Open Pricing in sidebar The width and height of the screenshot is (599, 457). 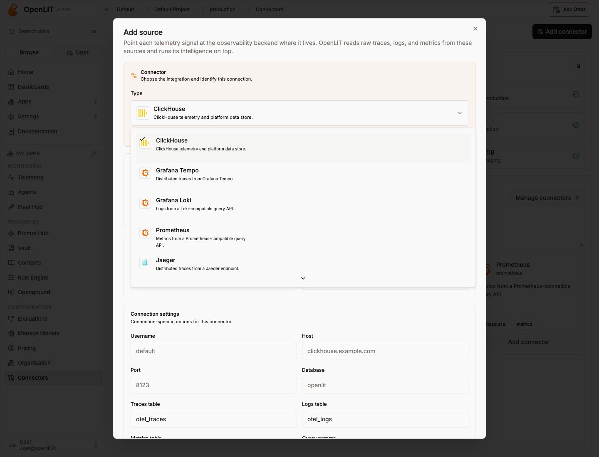click(54, 348)
